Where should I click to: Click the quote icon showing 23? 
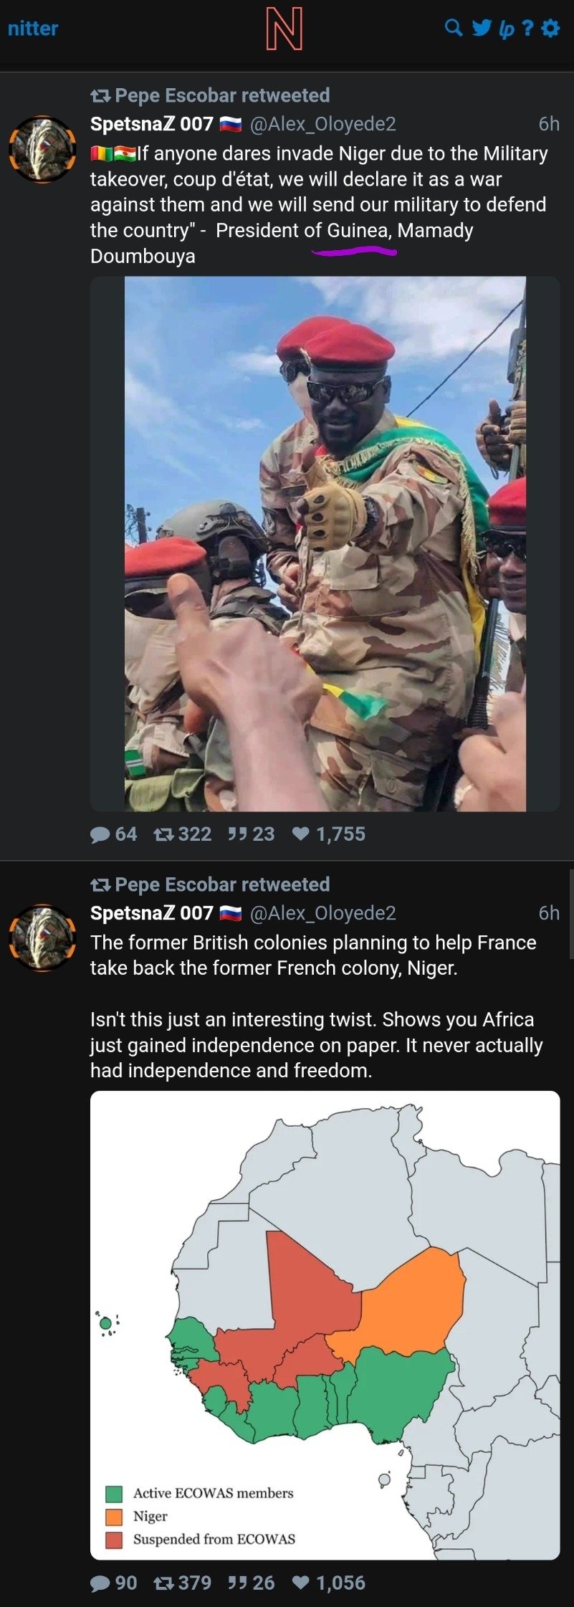237,834
